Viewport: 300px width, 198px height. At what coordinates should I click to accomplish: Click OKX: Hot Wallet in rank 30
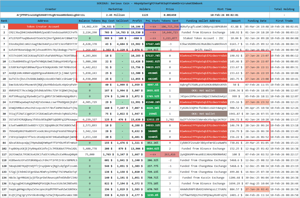203,114
